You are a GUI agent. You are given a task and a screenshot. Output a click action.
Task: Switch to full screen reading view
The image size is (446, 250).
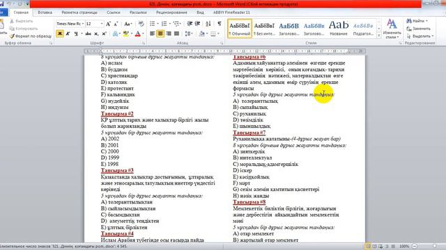(x=374, y=247)
